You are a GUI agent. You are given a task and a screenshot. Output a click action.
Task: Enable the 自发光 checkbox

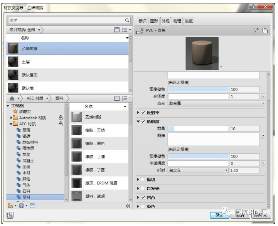tap(143, 189)
